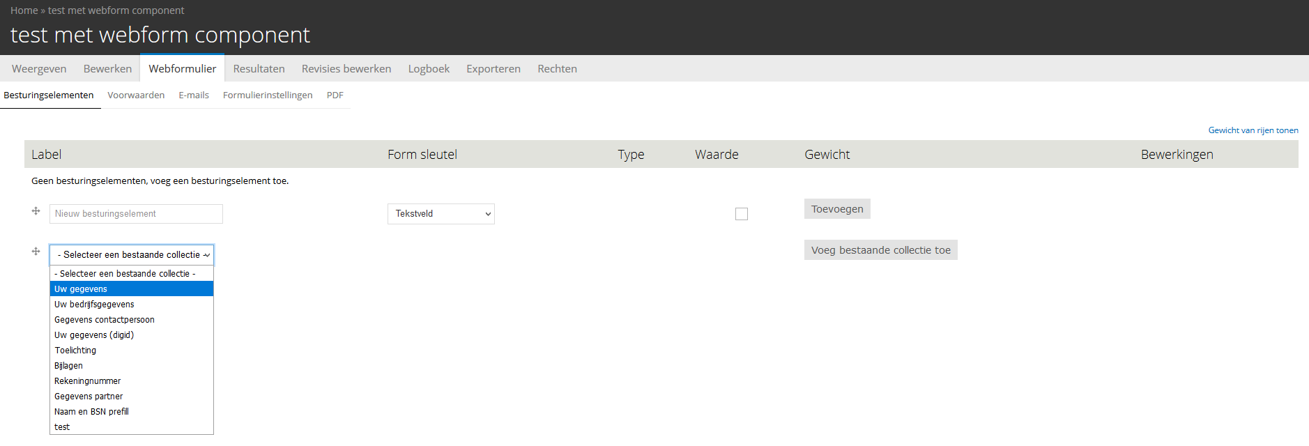This screenshot has width=1309, height=446.
Task: Go to the Voorwaarden sub-tab
Action: pos(136,95)
